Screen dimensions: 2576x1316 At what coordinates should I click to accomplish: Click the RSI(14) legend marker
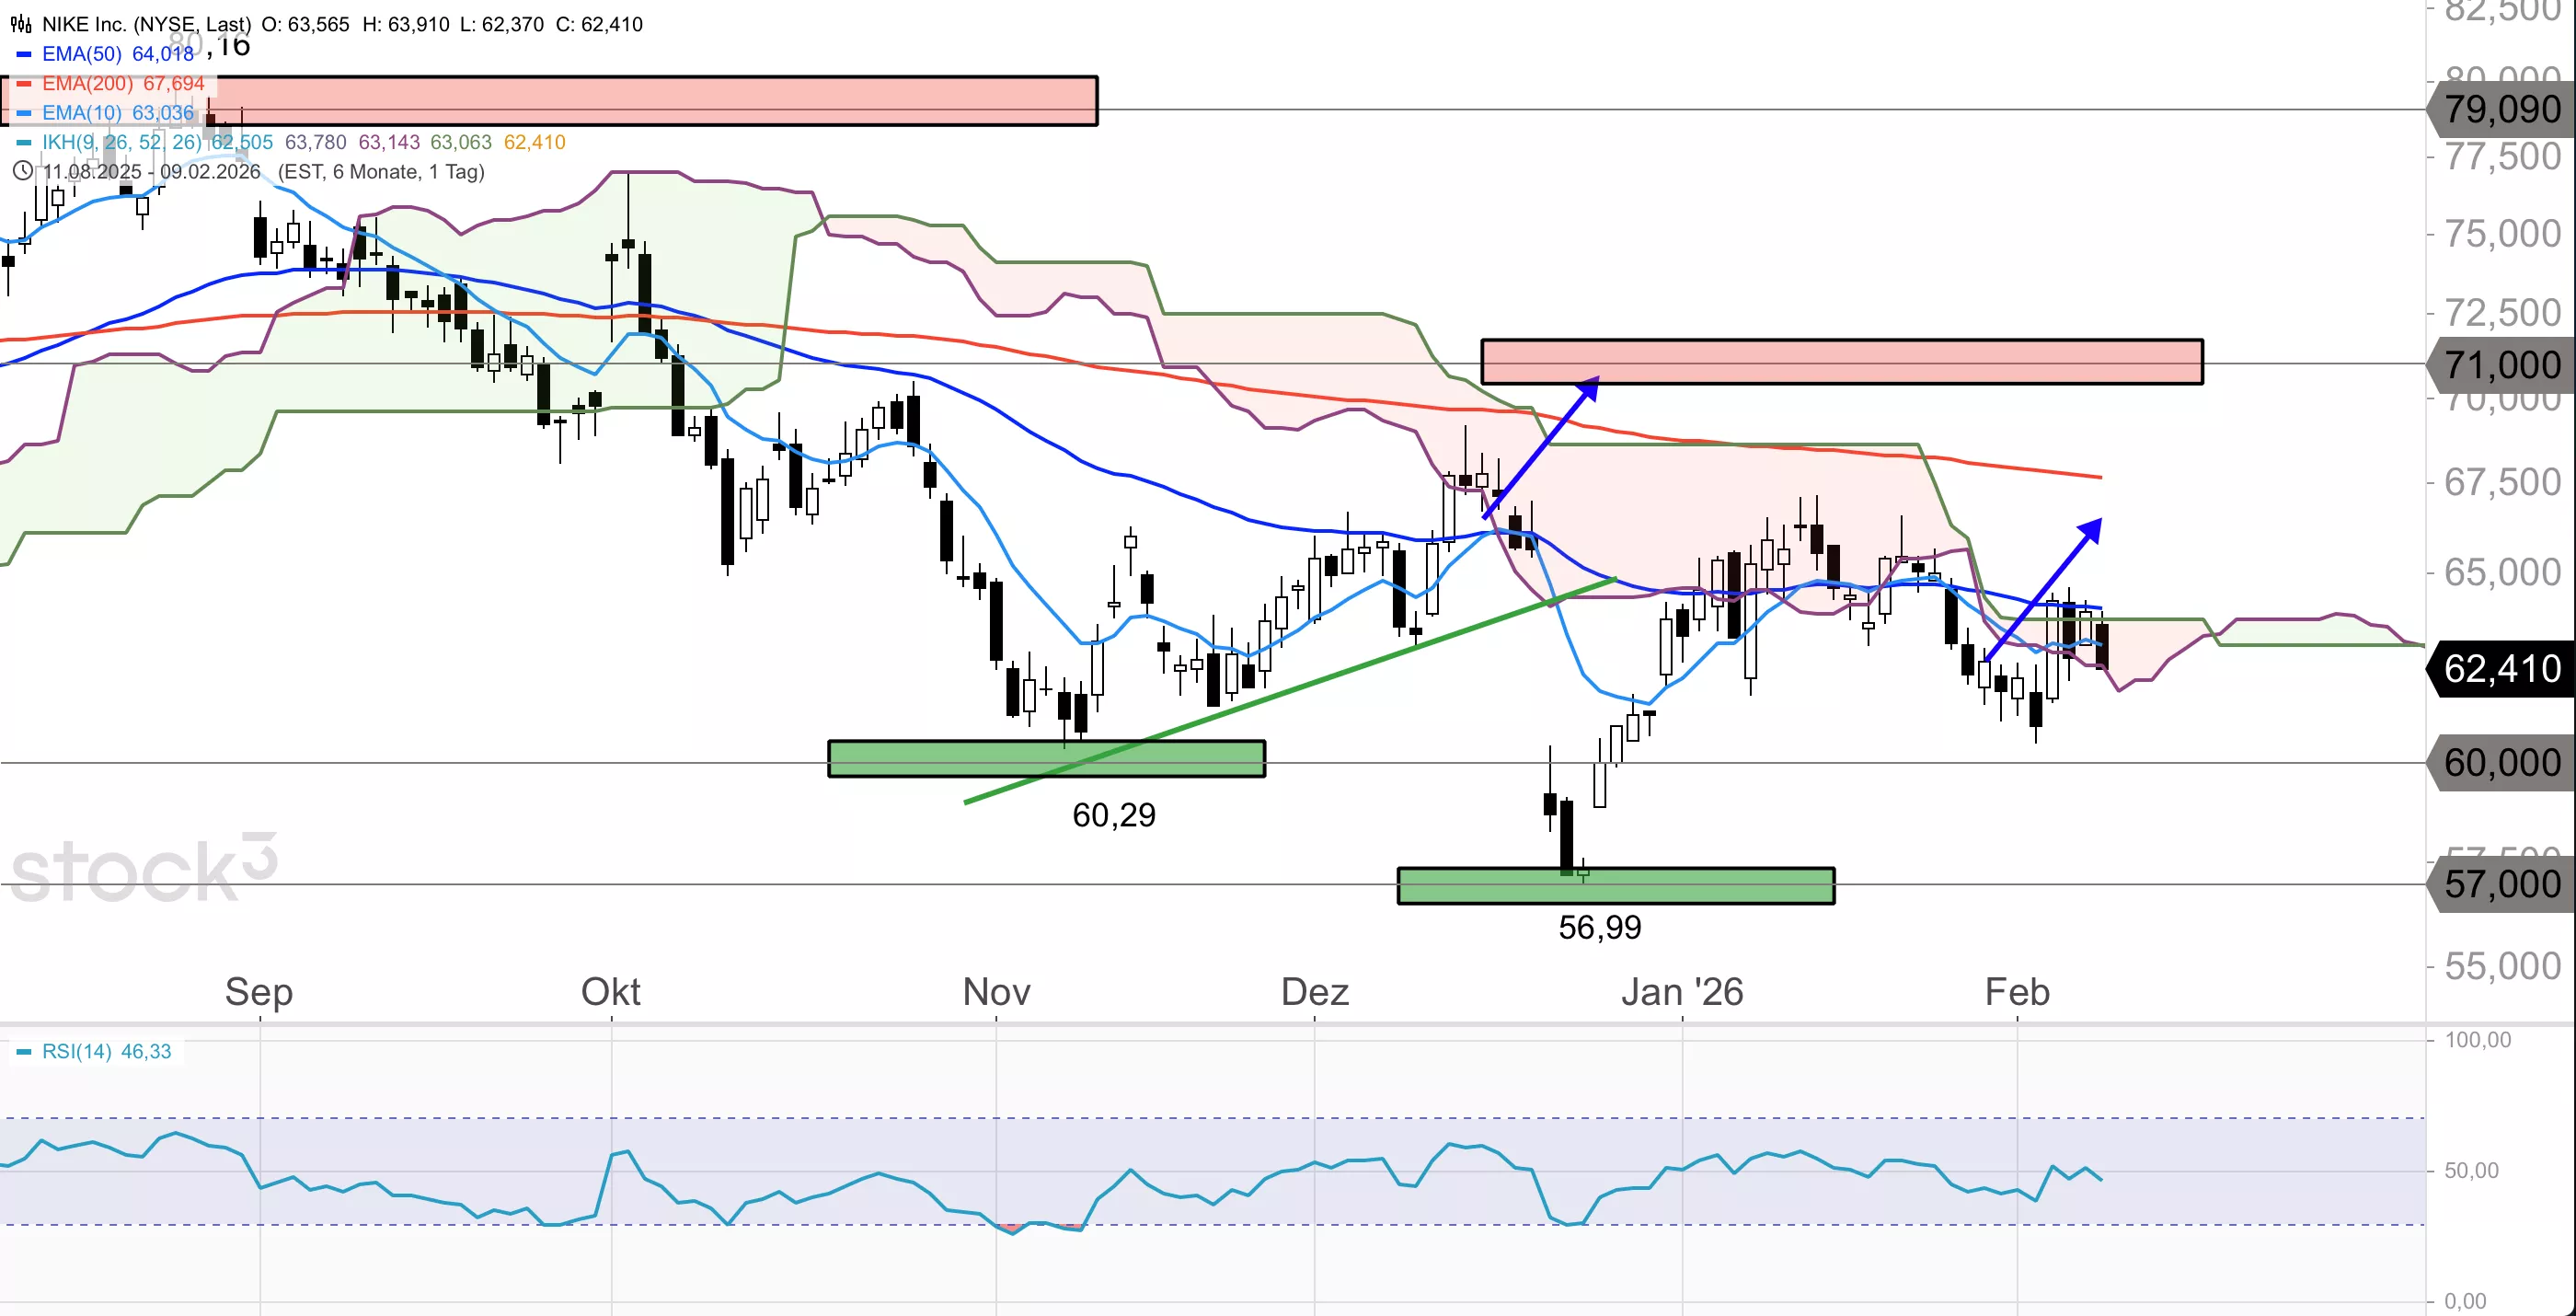pyautogui.click(x=24, y=1052)
